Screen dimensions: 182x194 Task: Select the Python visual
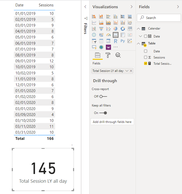coord(123,41)
